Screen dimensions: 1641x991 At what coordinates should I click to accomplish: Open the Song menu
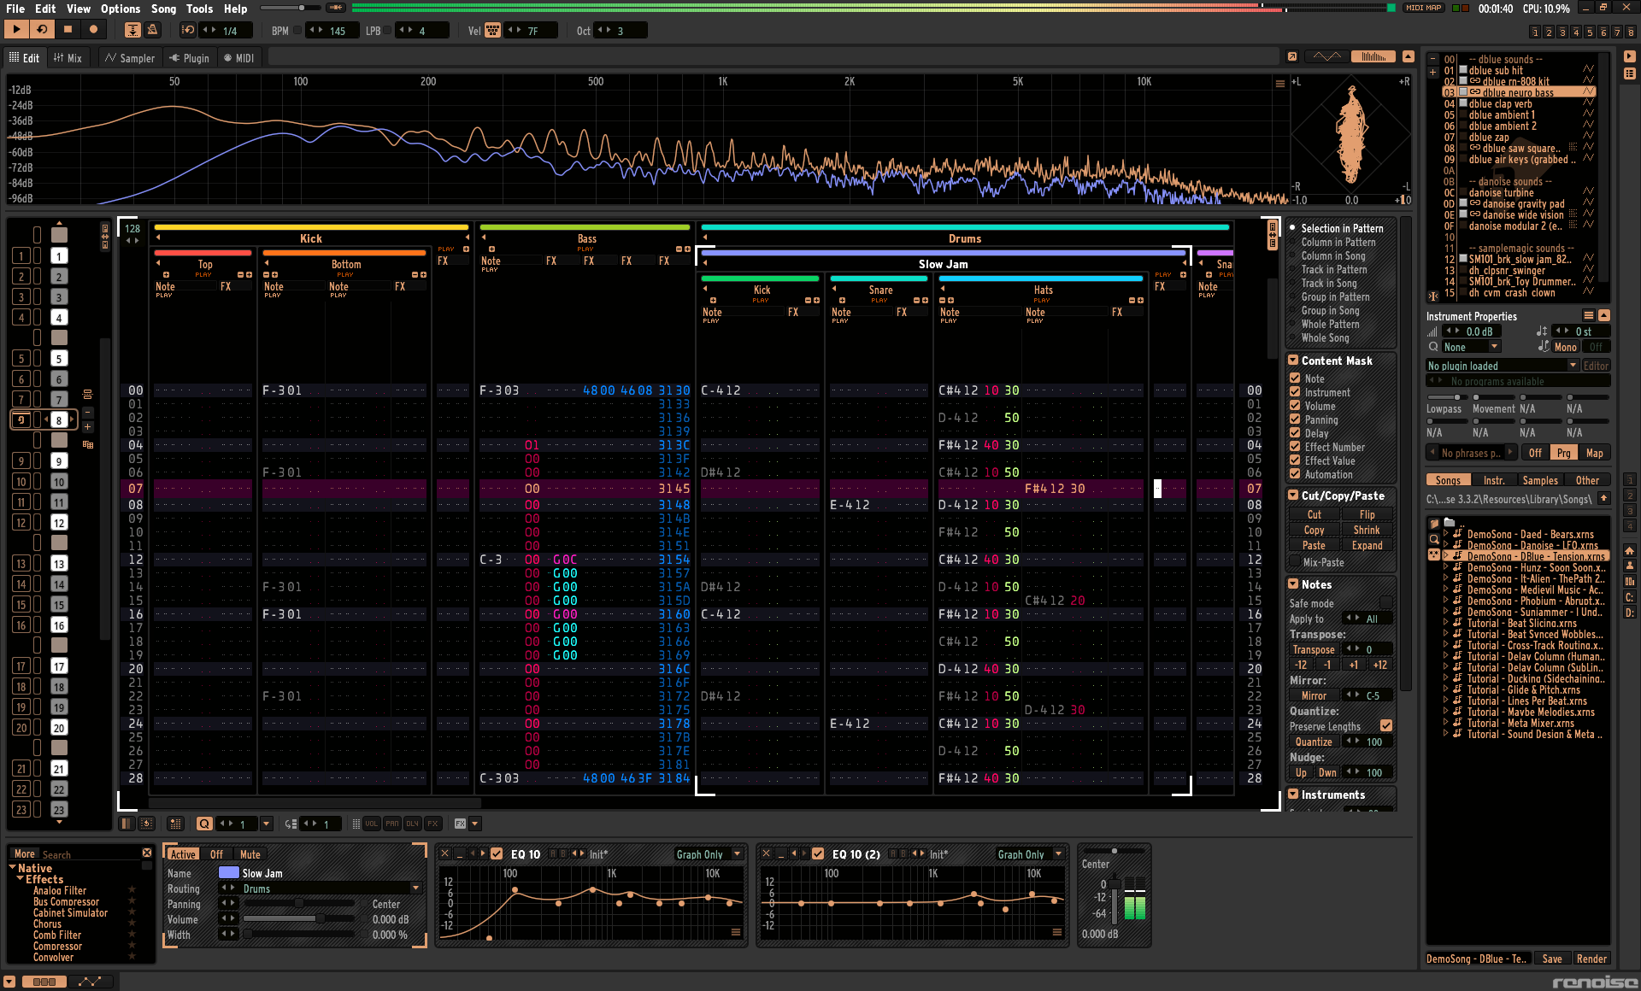pyautogui.click(x=163, y=9)
